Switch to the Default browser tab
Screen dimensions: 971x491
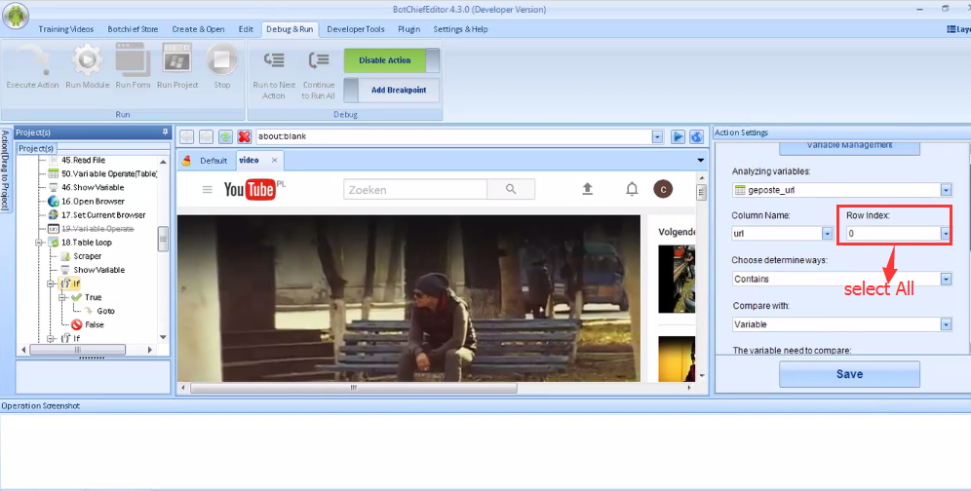point(213,160)
